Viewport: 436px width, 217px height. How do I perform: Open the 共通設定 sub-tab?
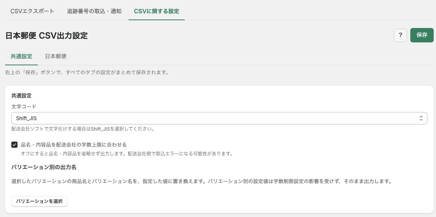point(21,56)
